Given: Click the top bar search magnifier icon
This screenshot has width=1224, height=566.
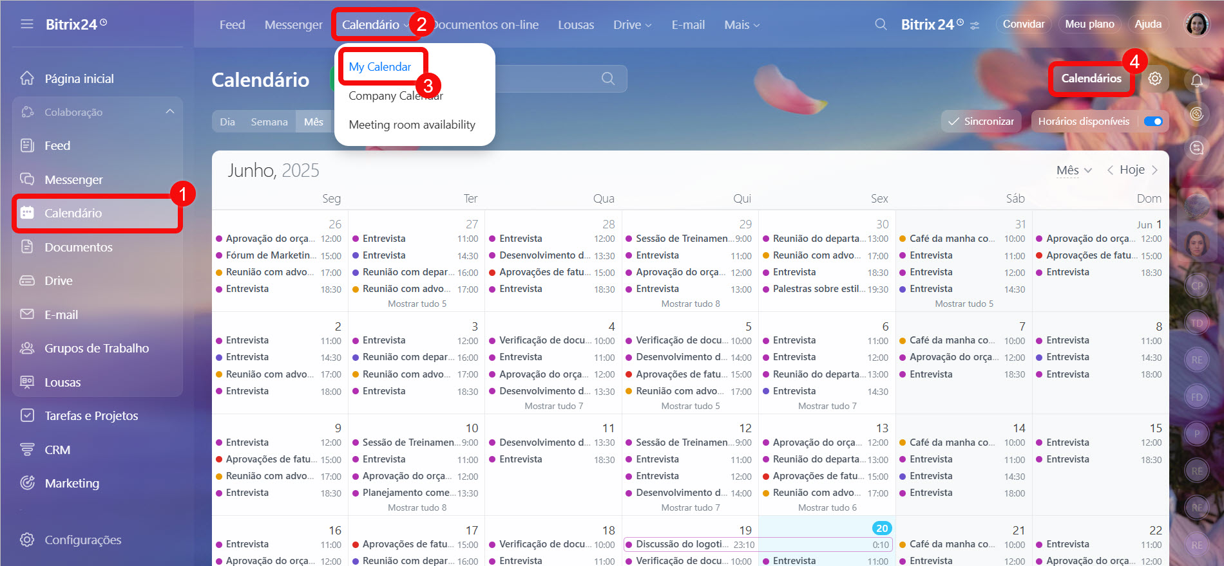Looking at the screenshot, I should 881,24.
